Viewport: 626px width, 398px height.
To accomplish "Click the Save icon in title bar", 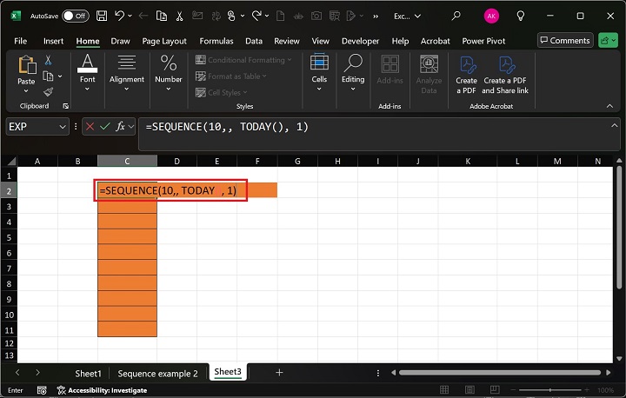I will point(103,16).
